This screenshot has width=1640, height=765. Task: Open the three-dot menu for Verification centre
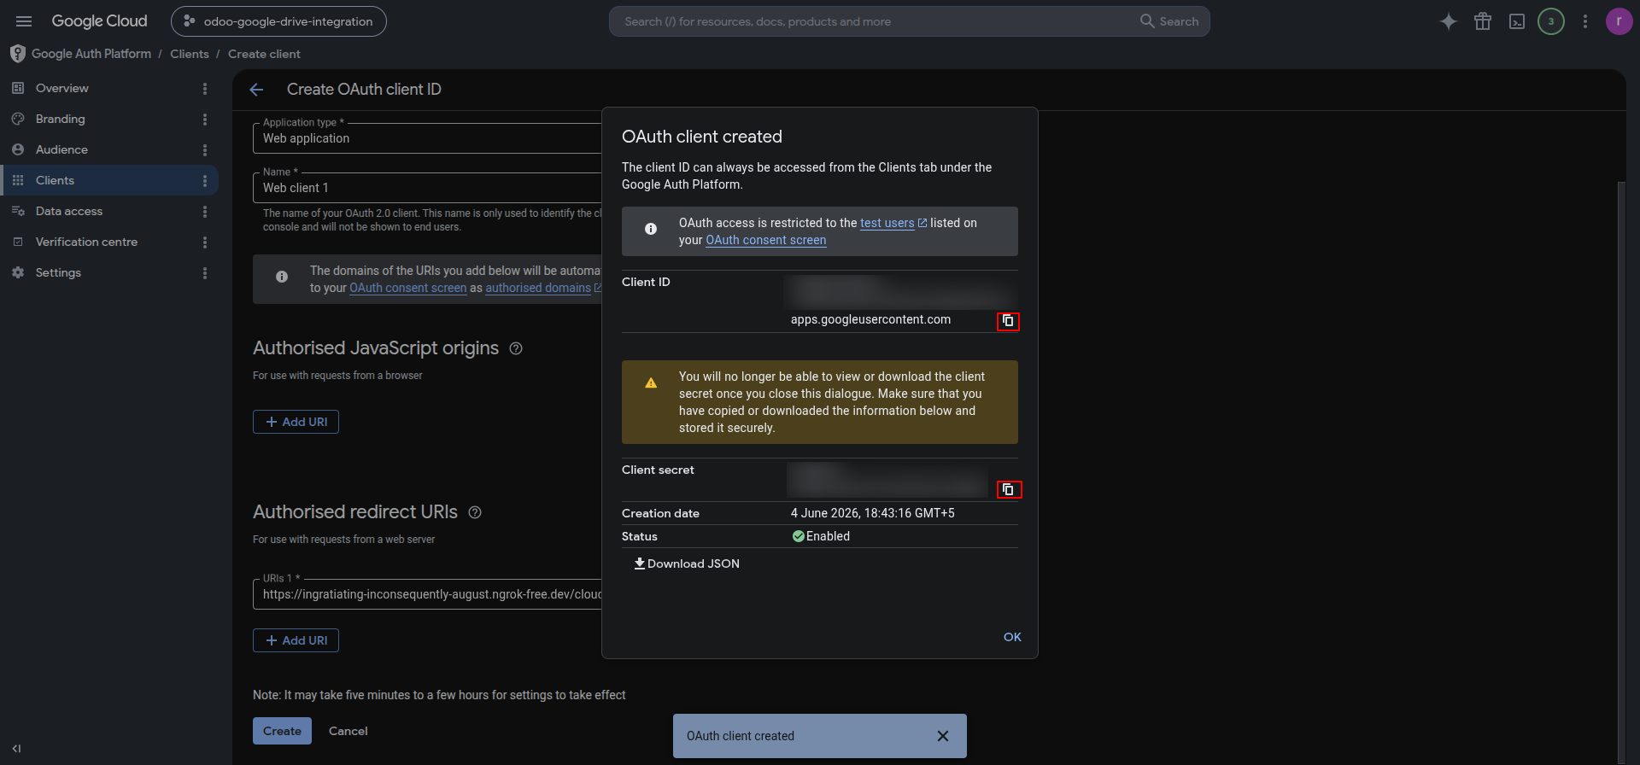(205, 242)
